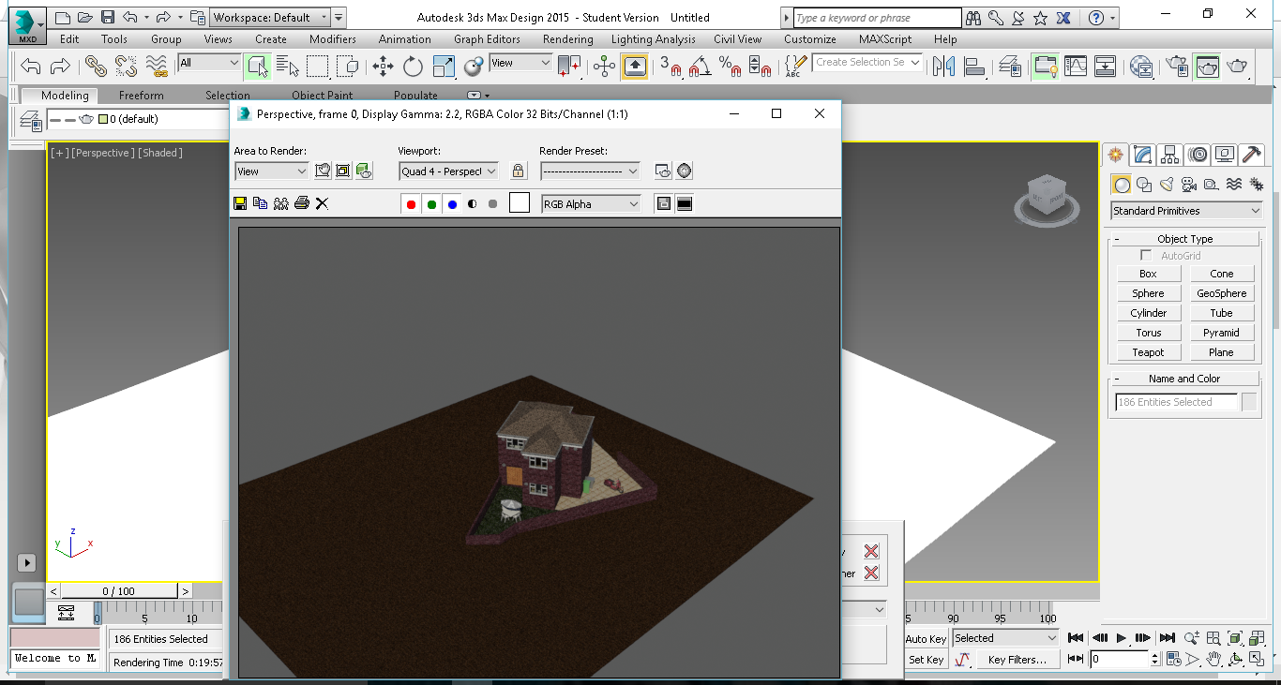Enable the AutoGrid checkbox

pos(1146,256)
